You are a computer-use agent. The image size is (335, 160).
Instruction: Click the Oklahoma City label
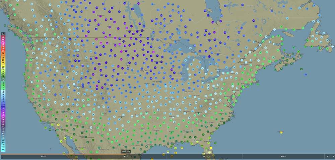point(140,115)
